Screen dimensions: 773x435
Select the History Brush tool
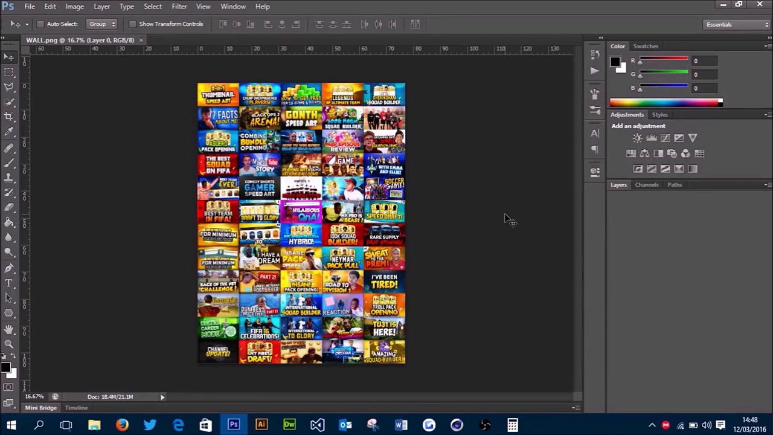[x=9, y=193]
